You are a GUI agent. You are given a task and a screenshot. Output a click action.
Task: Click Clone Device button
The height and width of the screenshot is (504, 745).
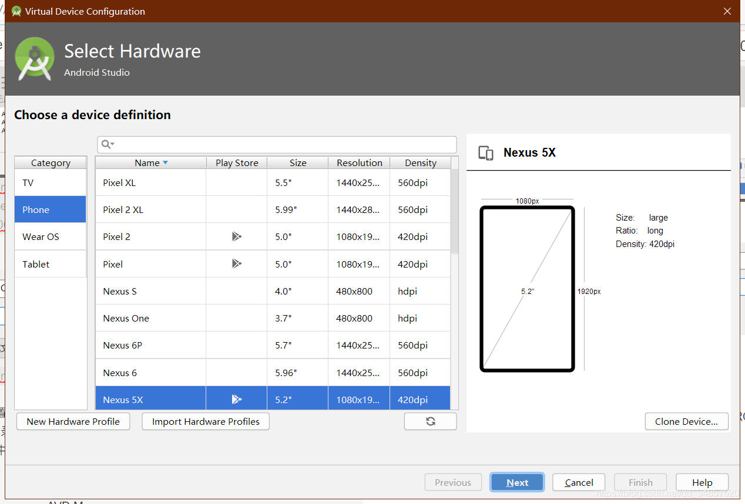coord(686,421)
